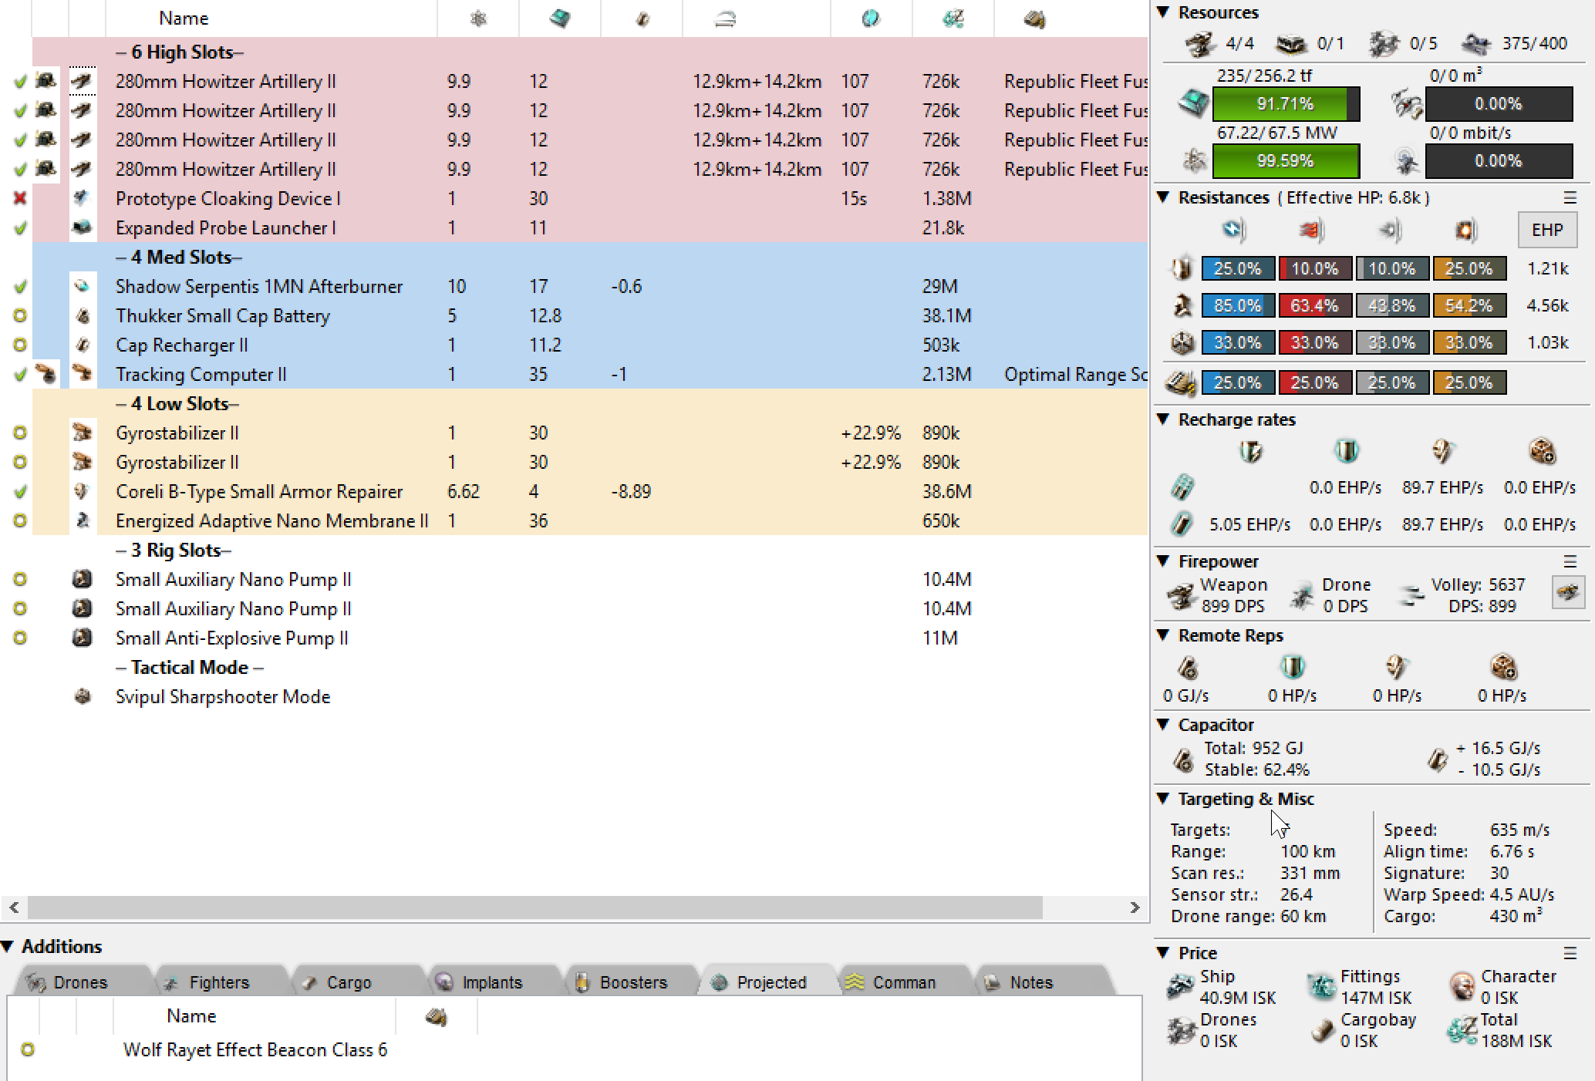Collapse the Firepower section
The width and height of the screenshot is (1595, 1081).
[x=1164, y=561]
